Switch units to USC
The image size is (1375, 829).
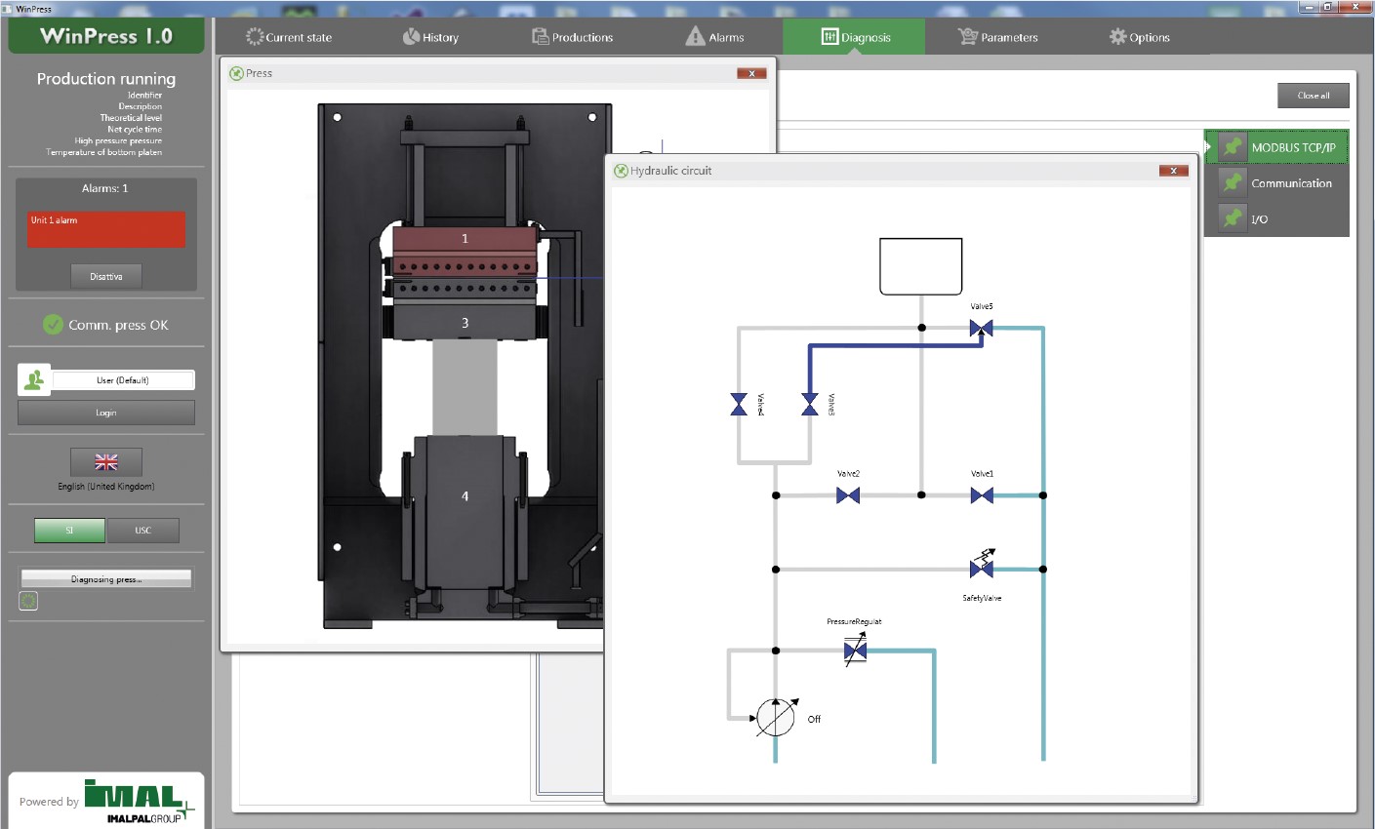(142, 531)
